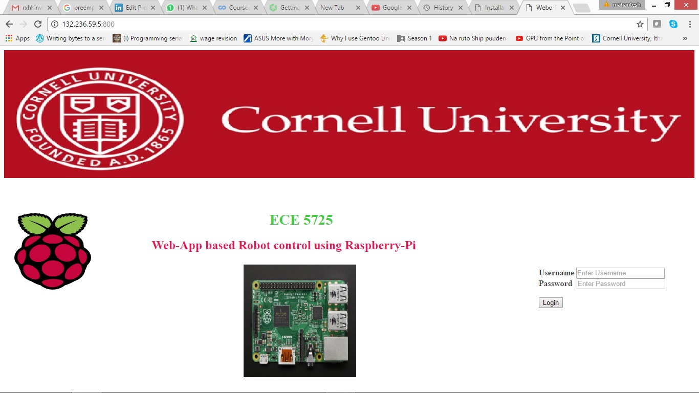Viewport: 699px width, 393px height.
Task: Open 'GPU from the Point o' bookmark
Action: [550, 38]
